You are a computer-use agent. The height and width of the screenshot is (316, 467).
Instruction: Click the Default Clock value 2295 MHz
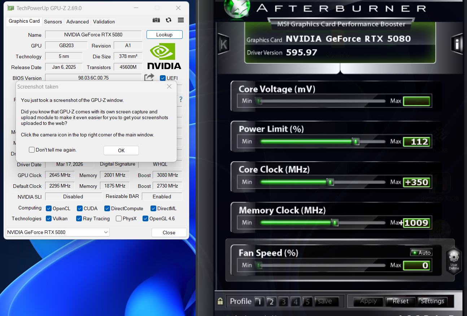point(60,186)
